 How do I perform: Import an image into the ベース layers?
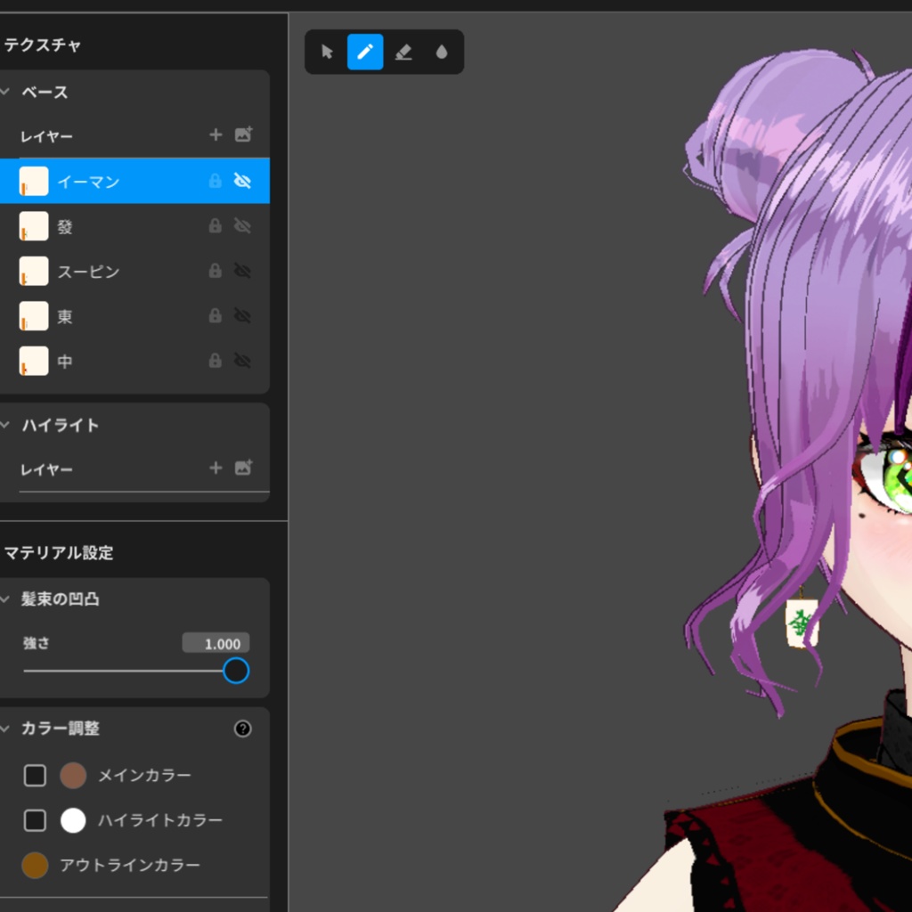[x=242, y=134]
